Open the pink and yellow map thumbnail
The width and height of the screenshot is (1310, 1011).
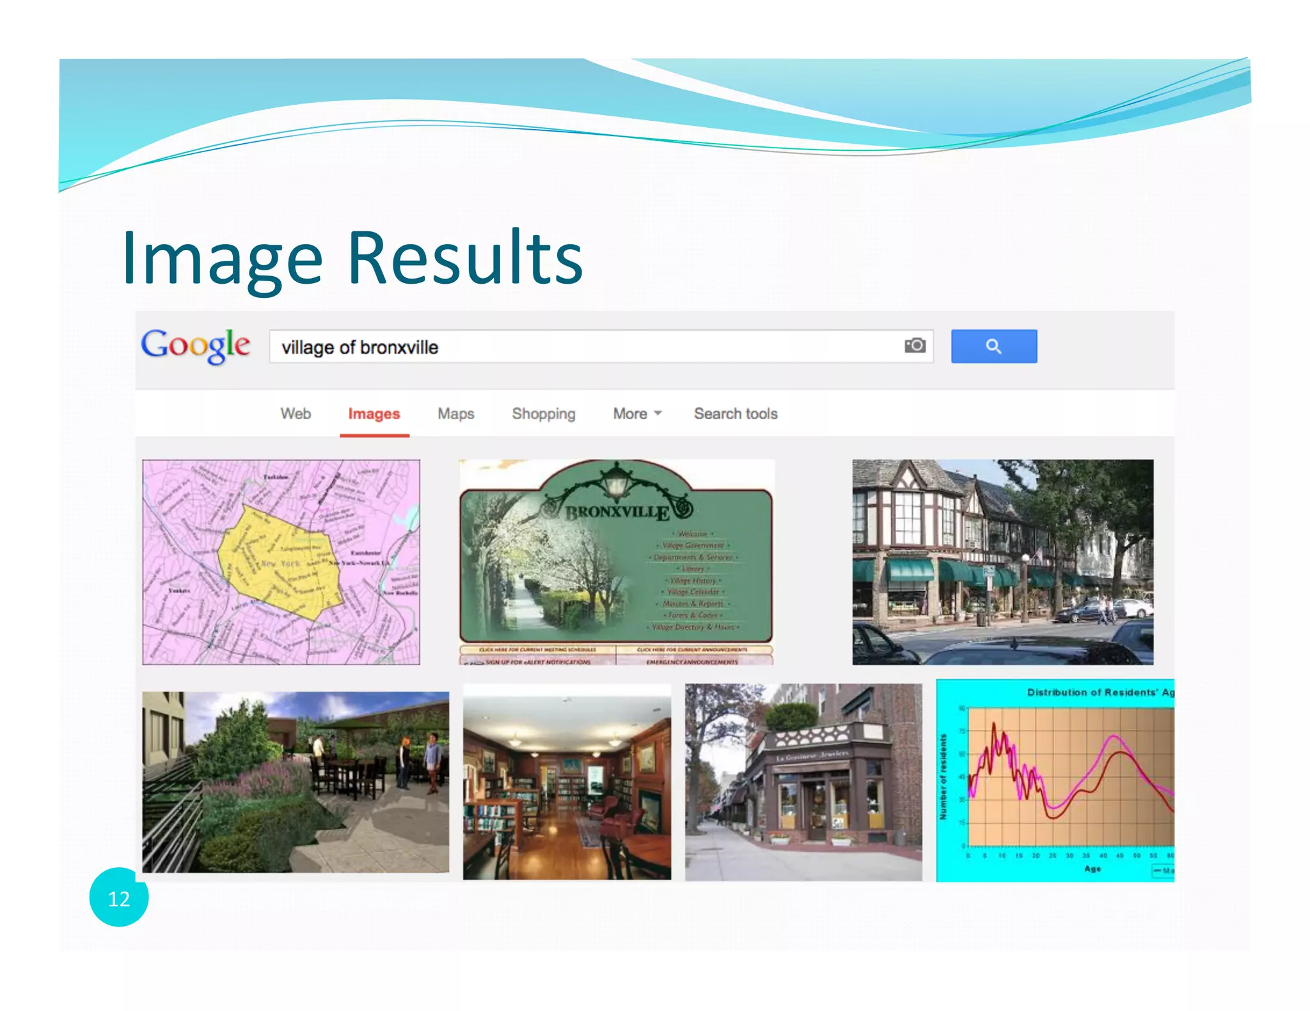[281, 562]
